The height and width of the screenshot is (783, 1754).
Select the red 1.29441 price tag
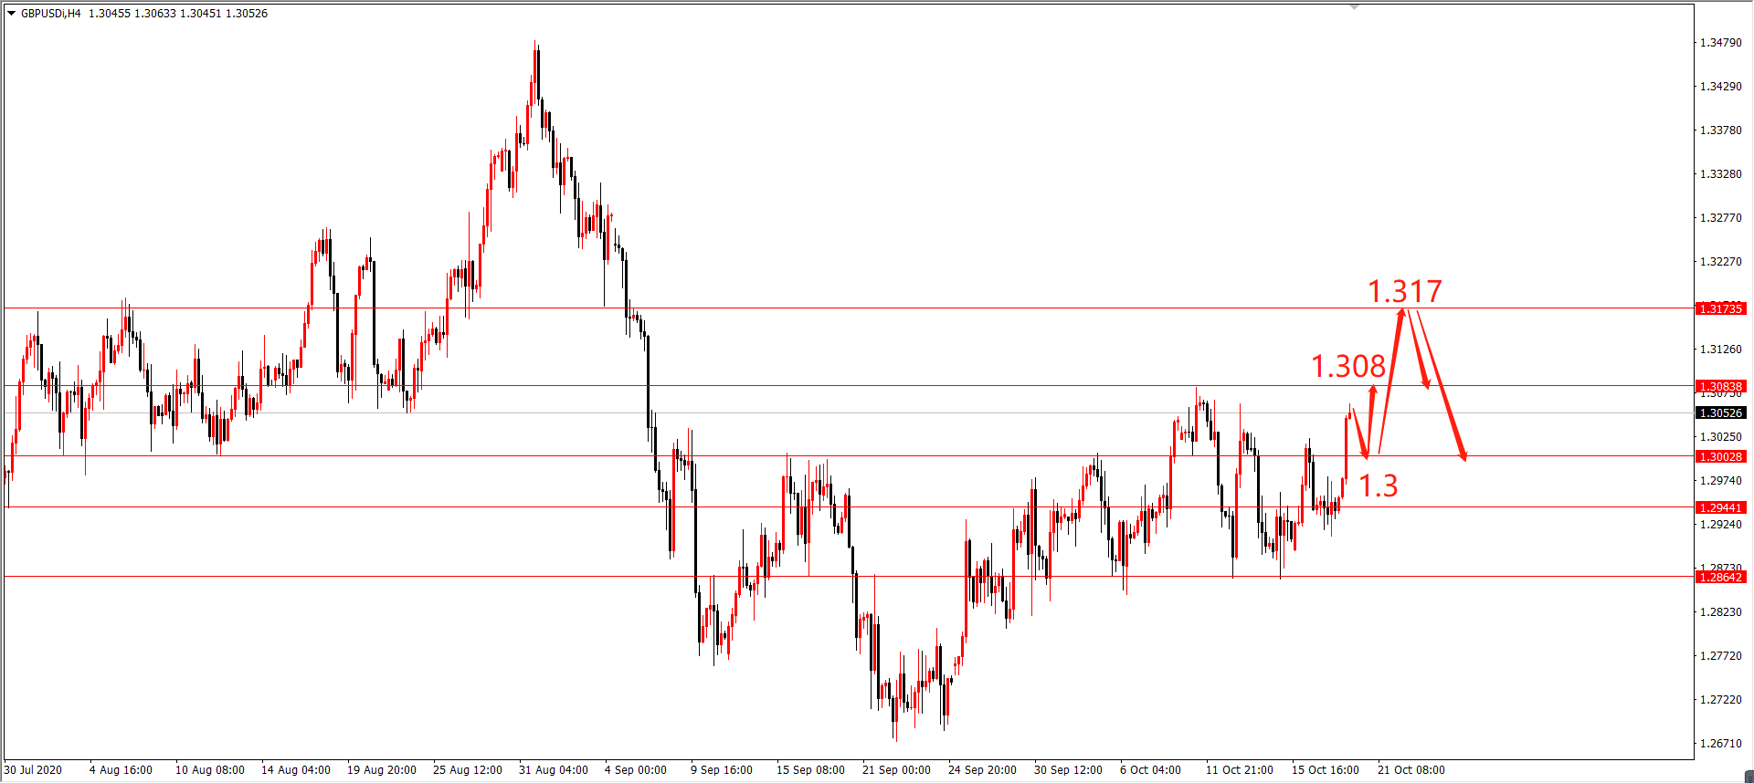pyautogui.click(x=1720, y=507)
